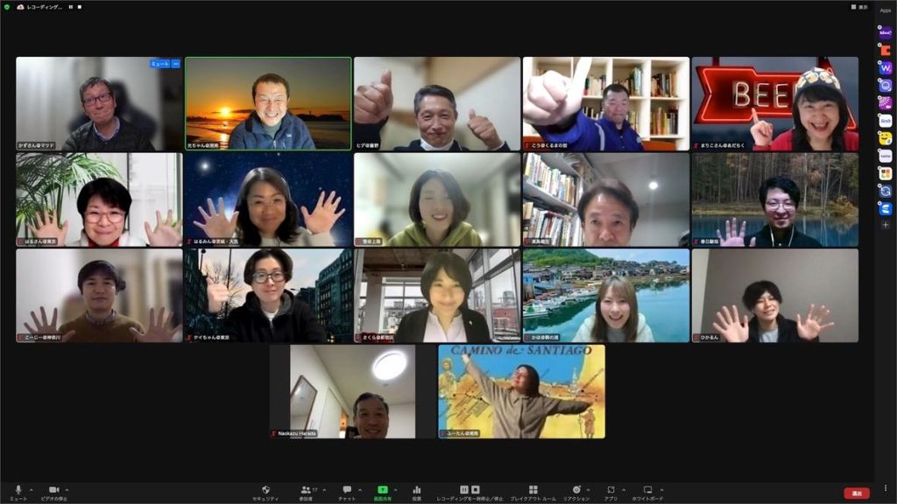The width and height of the screenshot is (897, 504).
Task: Mute the microphone in the bottom toolbar
Action: [x=18, y=491]
